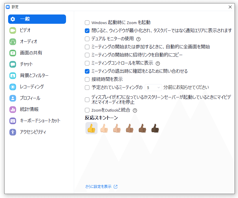Click the accessibility icon beside アクセシビリティ
Image resolution: width=238 pixels, height=198 pixels.
[13, 132]
